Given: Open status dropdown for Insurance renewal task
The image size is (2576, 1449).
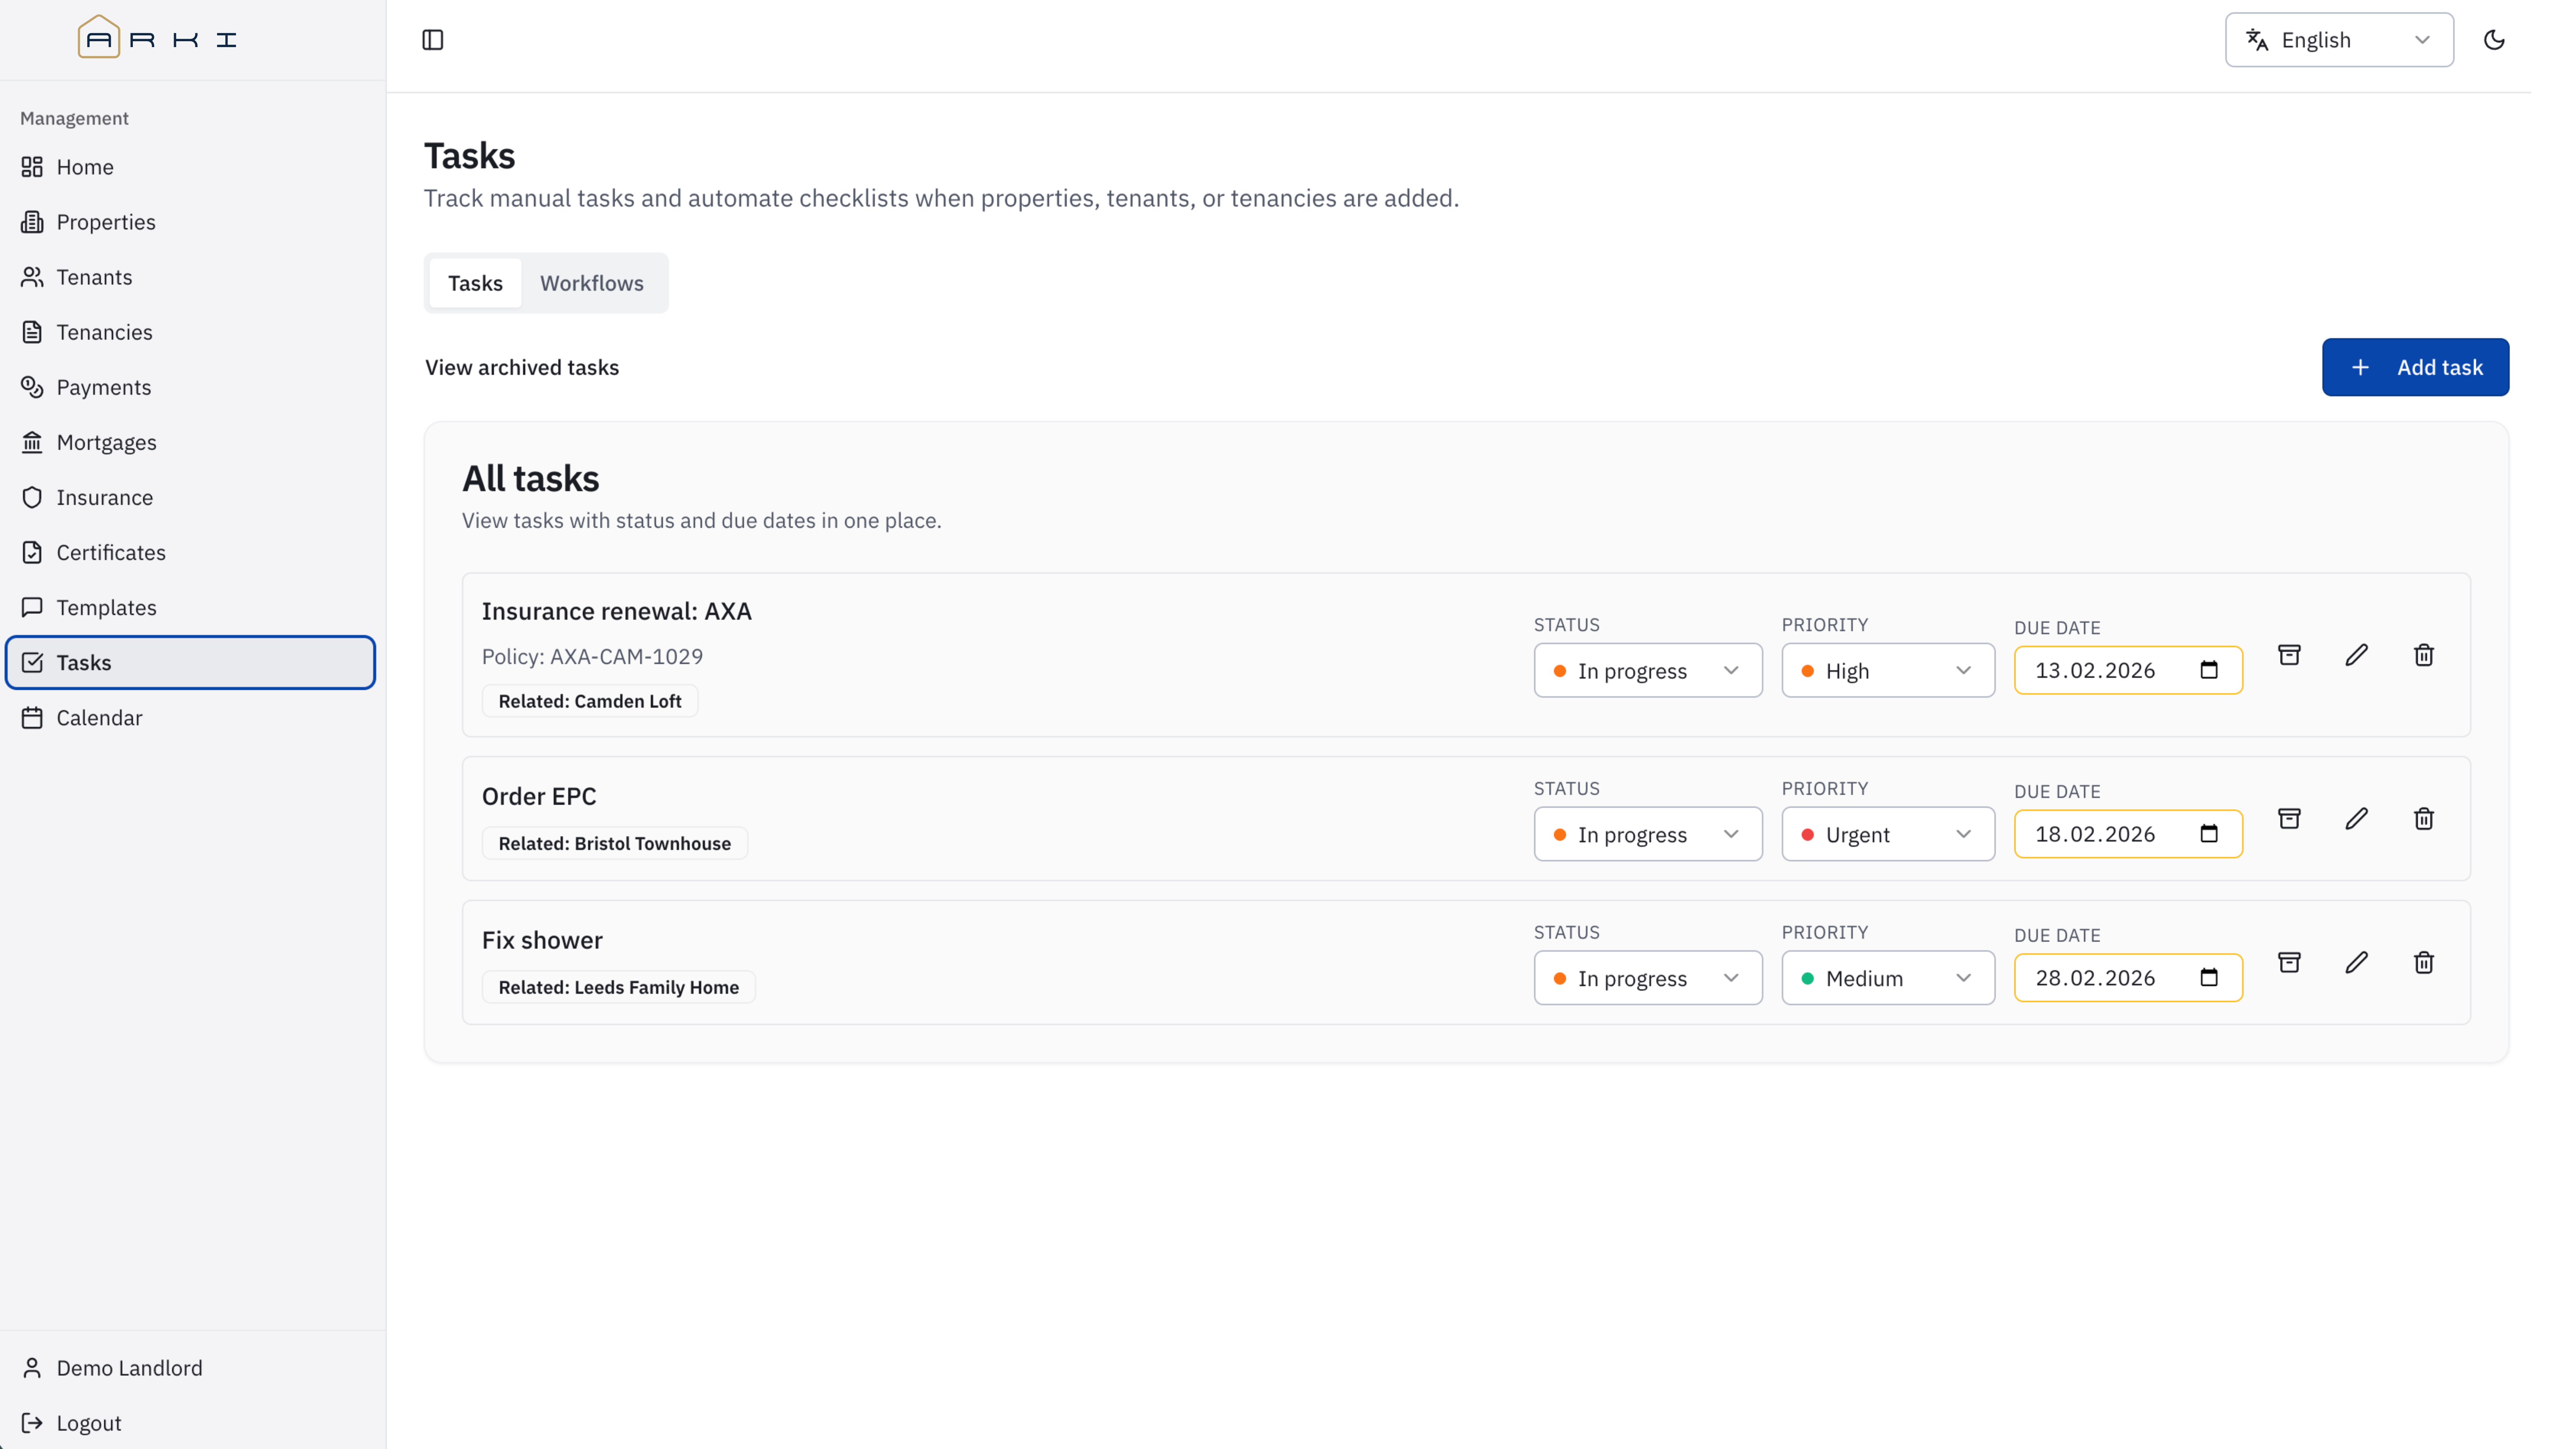Looking at the screenshot, I should click(1648, 670).
